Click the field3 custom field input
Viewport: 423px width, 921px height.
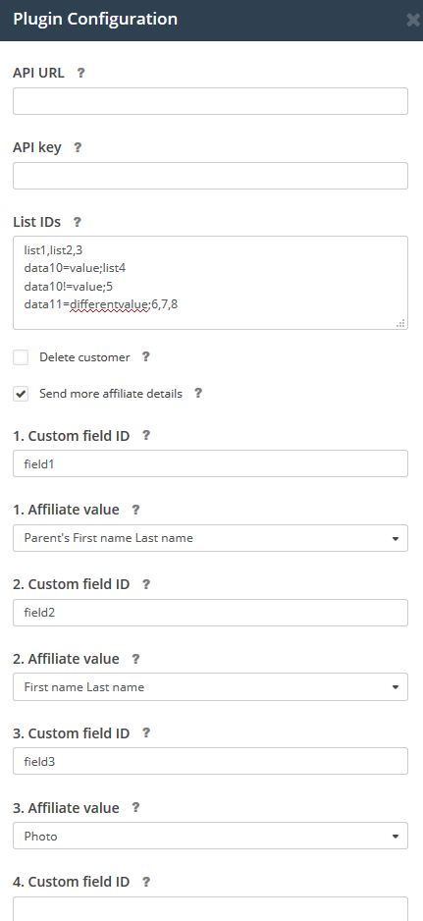pos(210,761)
